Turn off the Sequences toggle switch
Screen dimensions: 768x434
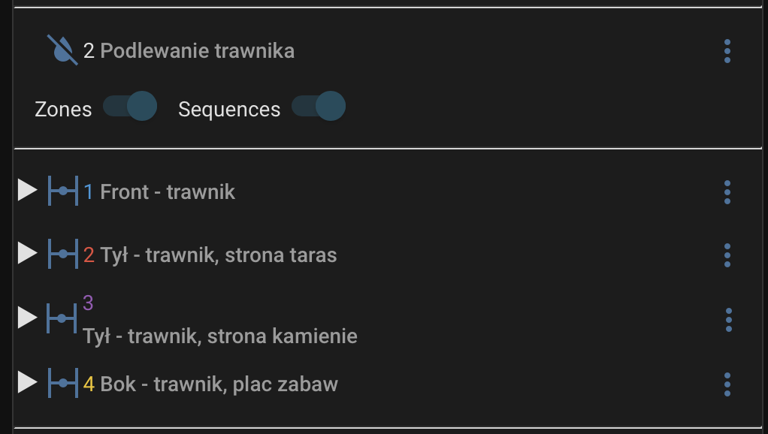[x=319, y=107]
